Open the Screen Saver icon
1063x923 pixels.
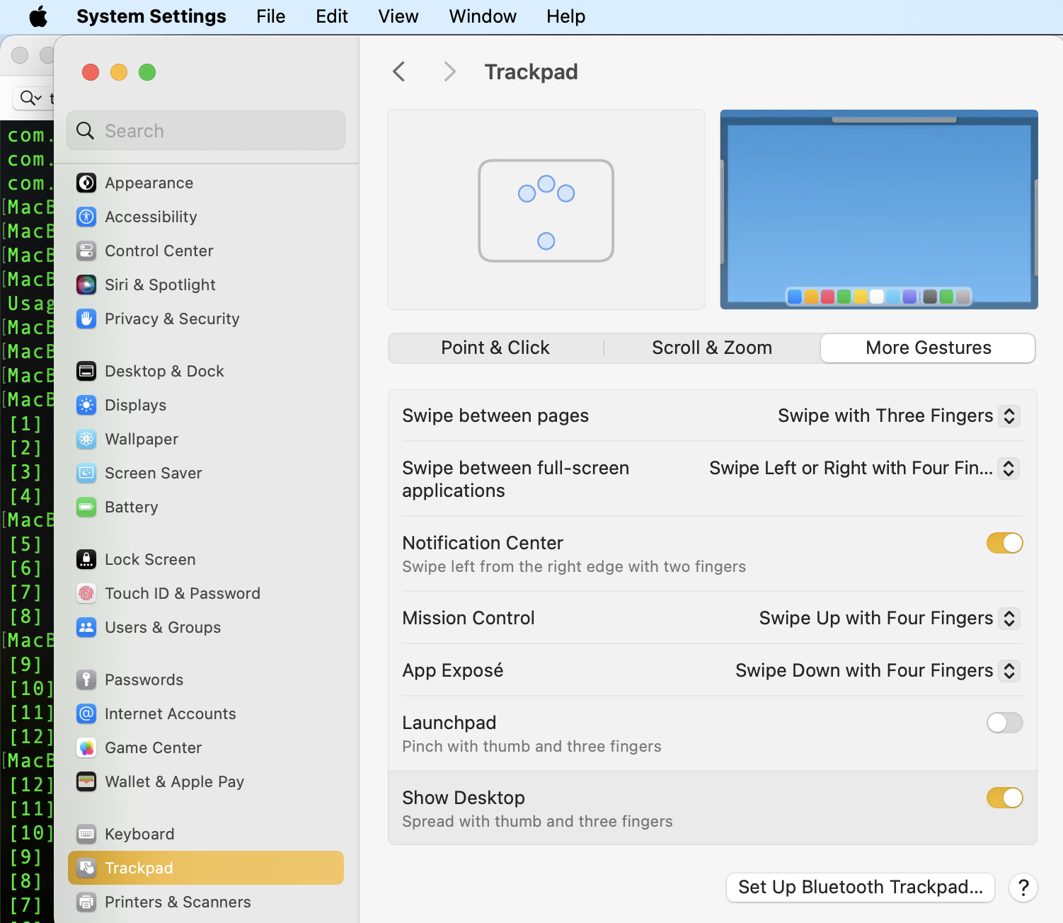coord(86,473)
